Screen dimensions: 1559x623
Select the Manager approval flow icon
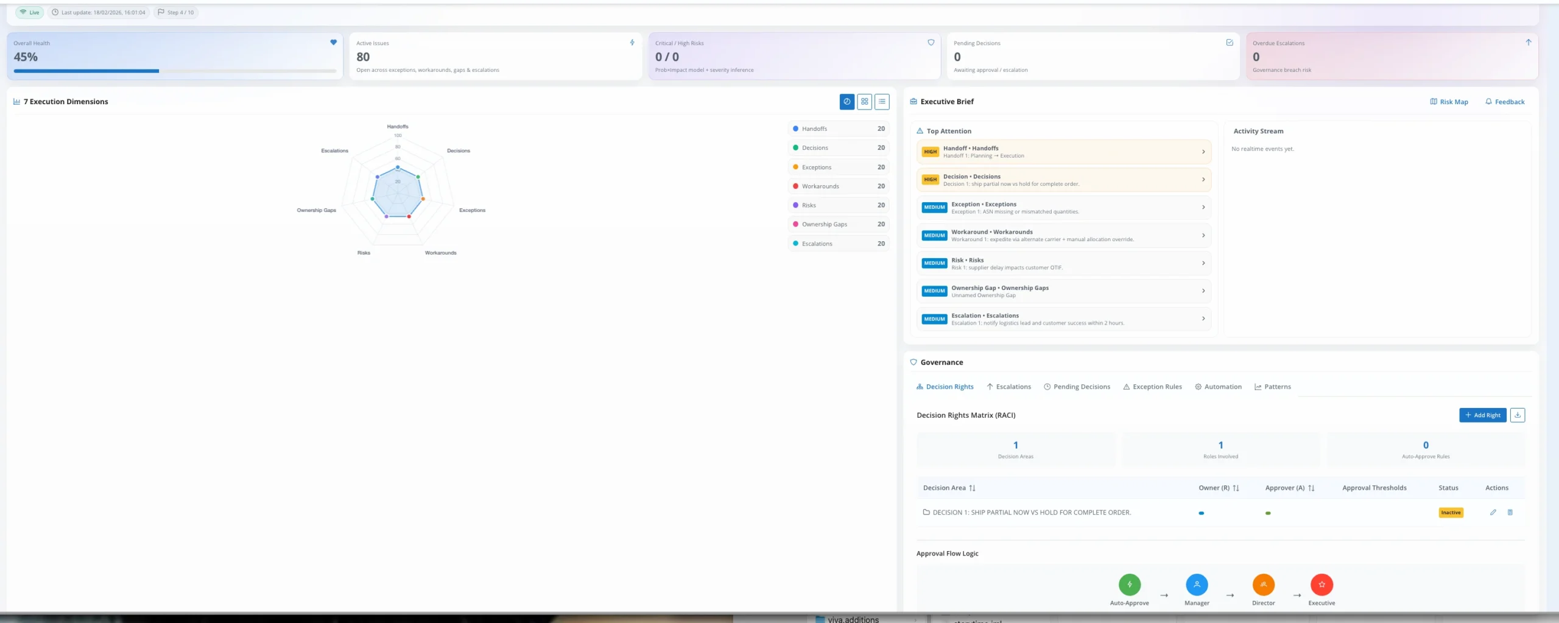coord(1197,585)
